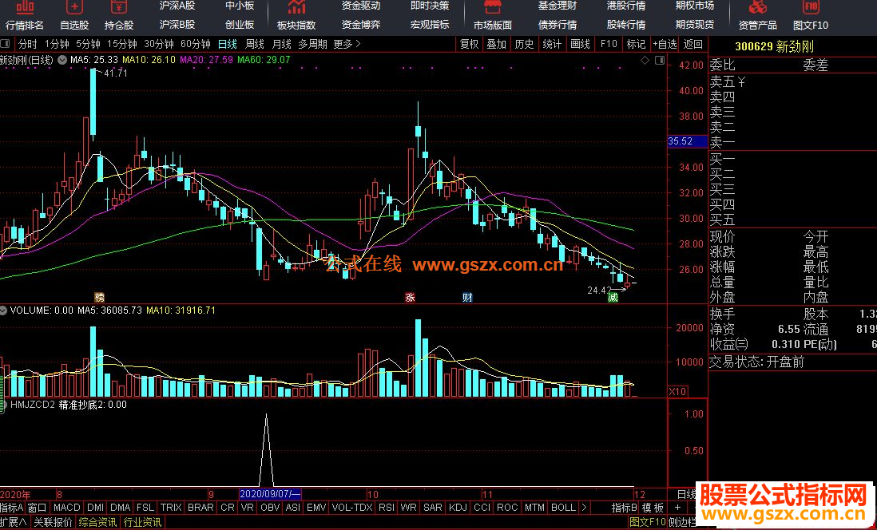Open the 指标A indicator group

click(12, 508)
